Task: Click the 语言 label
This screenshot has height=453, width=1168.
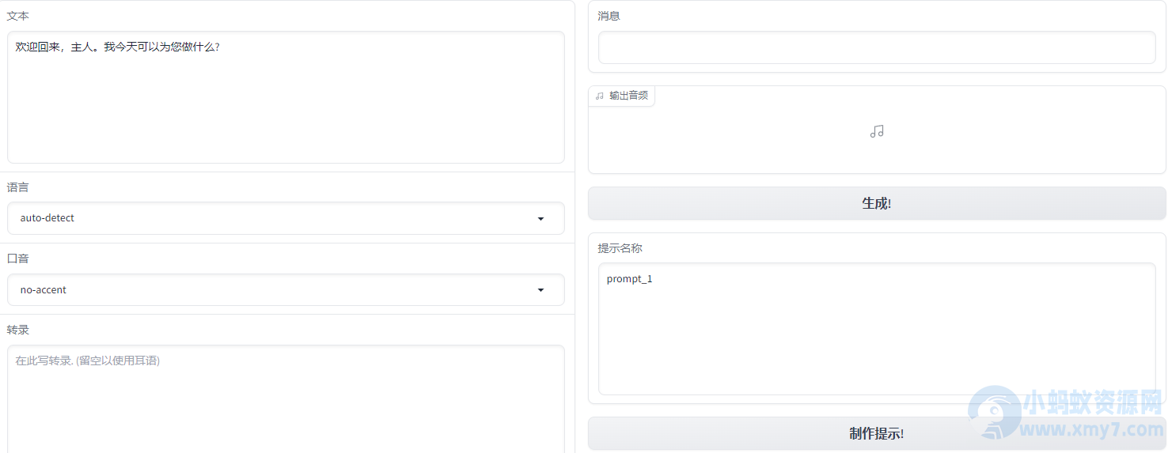Action: (x=18, y=187)
